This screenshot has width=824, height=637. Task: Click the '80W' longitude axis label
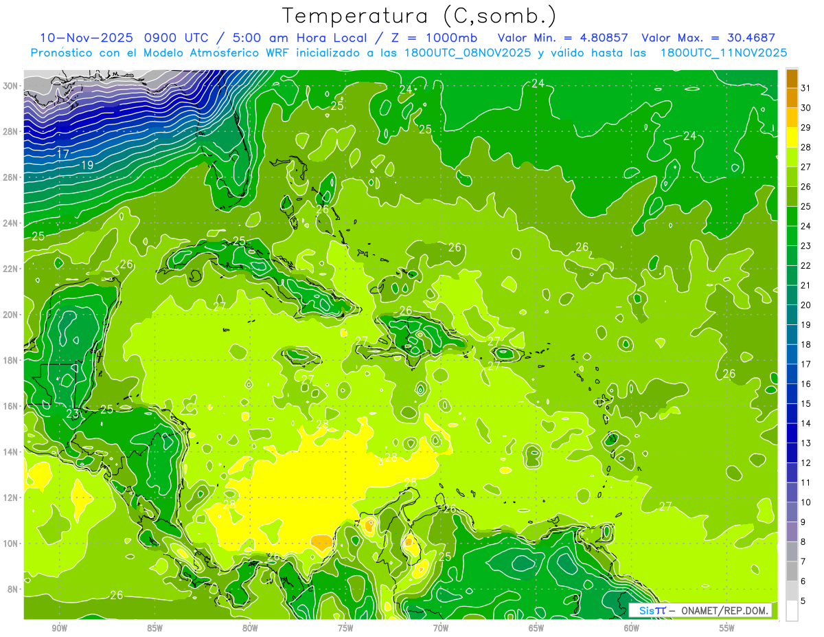250,627
